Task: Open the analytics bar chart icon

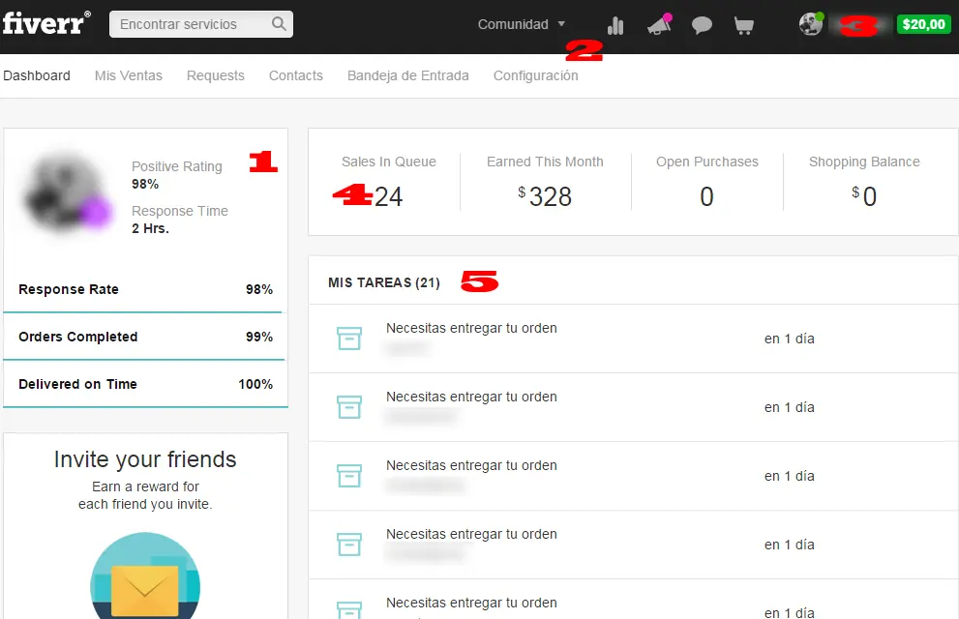Action: pos(615,25)
